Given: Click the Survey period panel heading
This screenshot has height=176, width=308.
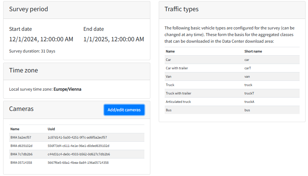Looking at the screenshot, I should 28,9.
